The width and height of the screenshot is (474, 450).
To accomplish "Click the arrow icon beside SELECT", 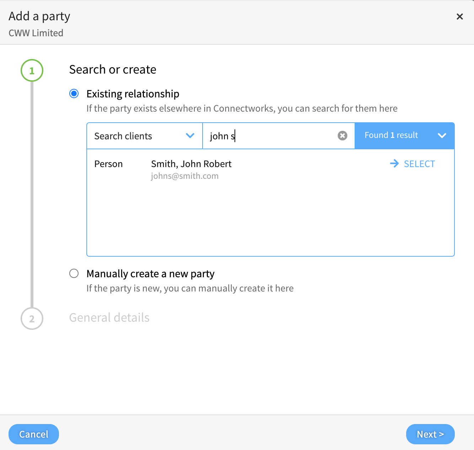I will tap(394, 164).
